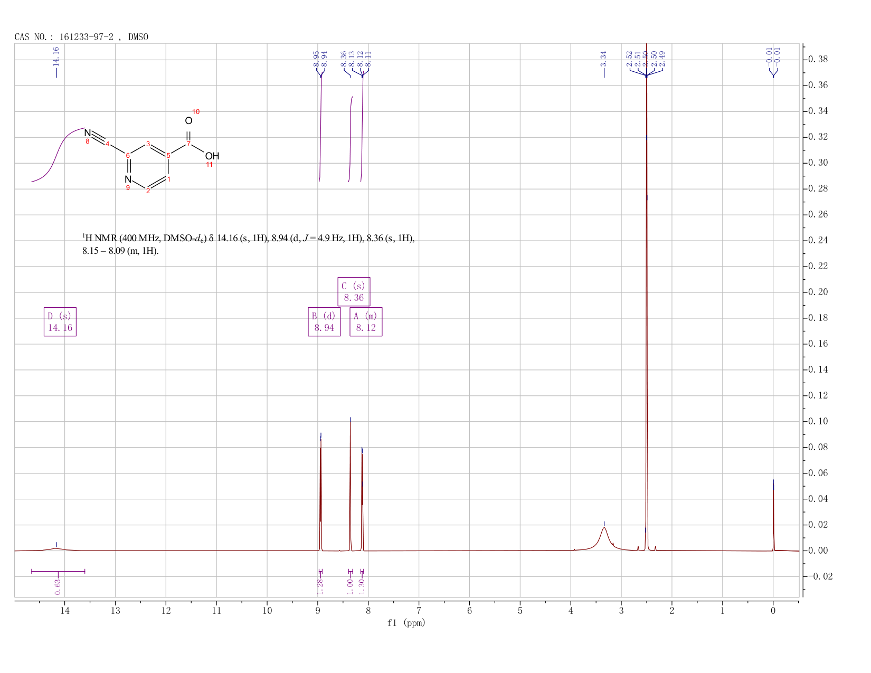Screen dimensions: 871x673
Task: Select the B (d) 8.94 multiplet box
Action: point(324,322)
